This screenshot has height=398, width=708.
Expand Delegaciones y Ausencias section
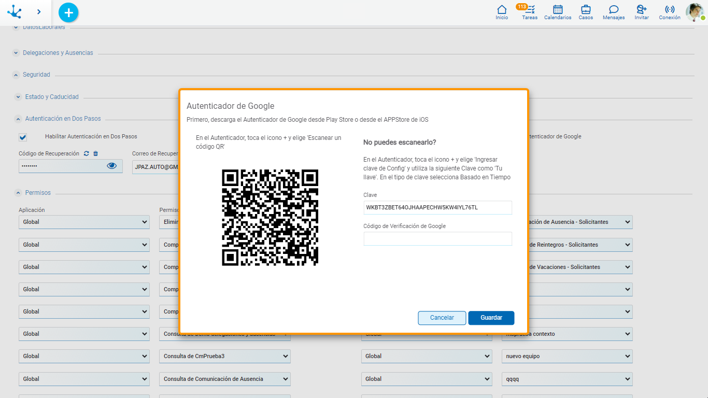click(16, 53)
